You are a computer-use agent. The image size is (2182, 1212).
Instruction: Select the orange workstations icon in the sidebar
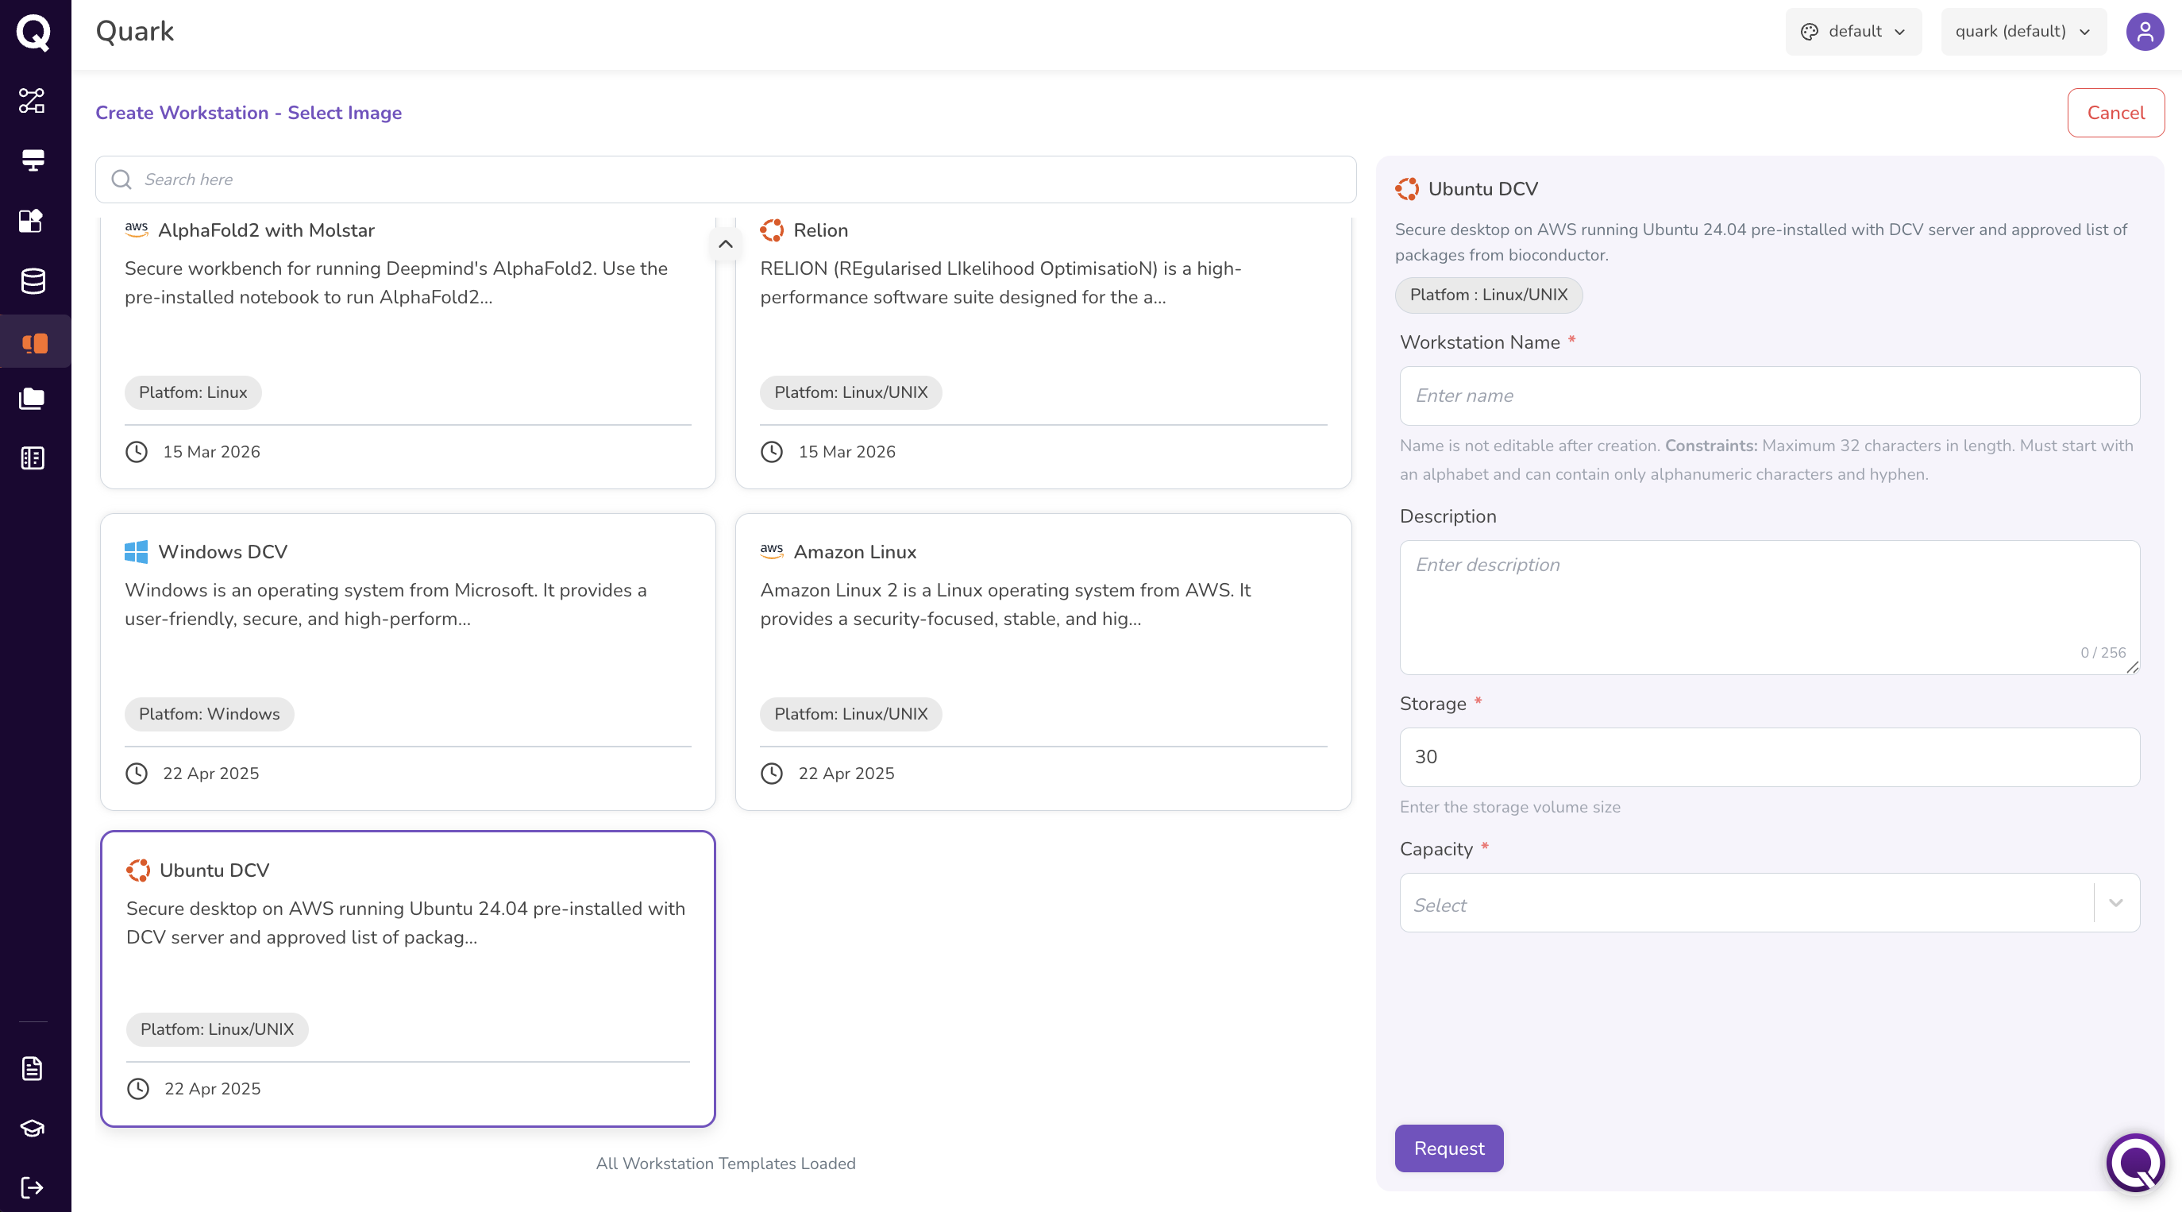(34, 342)
